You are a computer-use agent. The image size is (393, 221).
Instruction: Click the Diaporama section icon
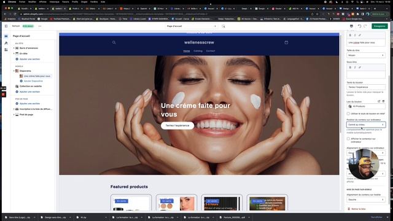[x=17, y=71]
